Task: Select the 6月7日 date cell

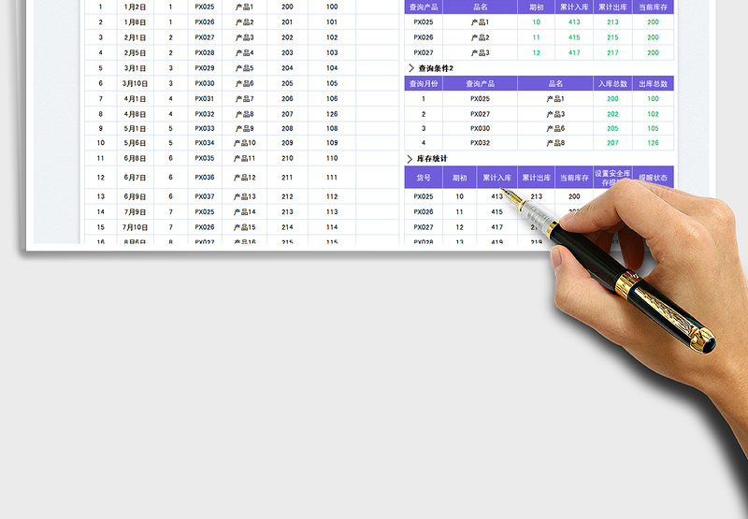Action: click(136, 177)
